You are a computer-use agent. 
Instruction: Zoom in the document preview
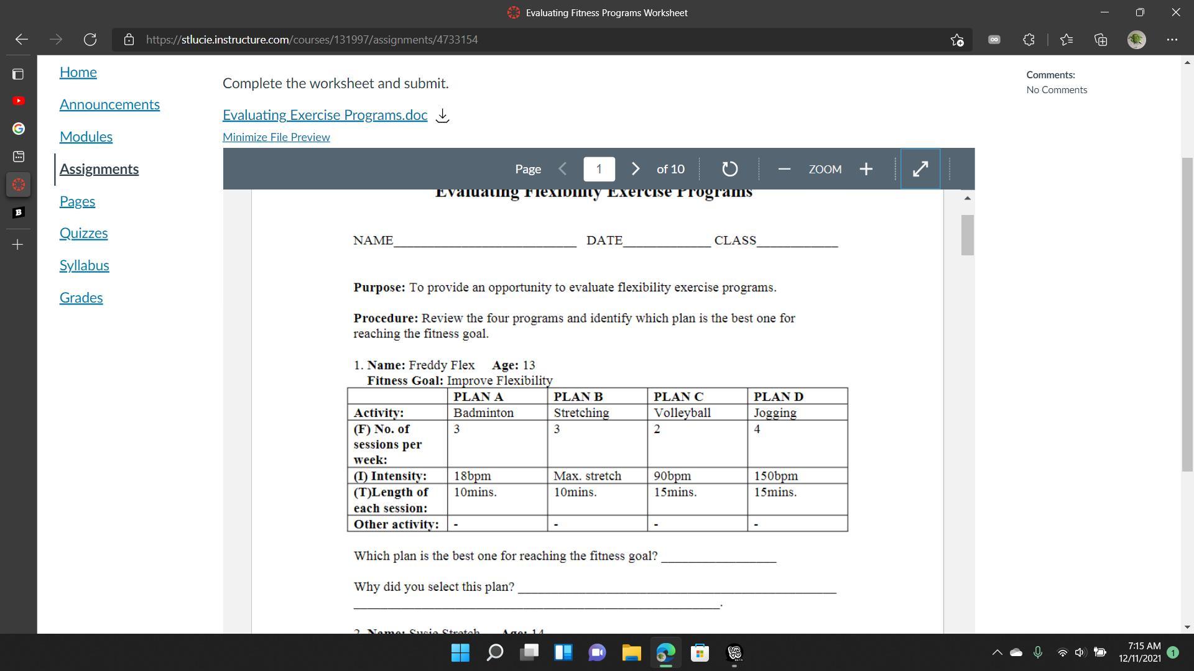click(x=866, y=169)
